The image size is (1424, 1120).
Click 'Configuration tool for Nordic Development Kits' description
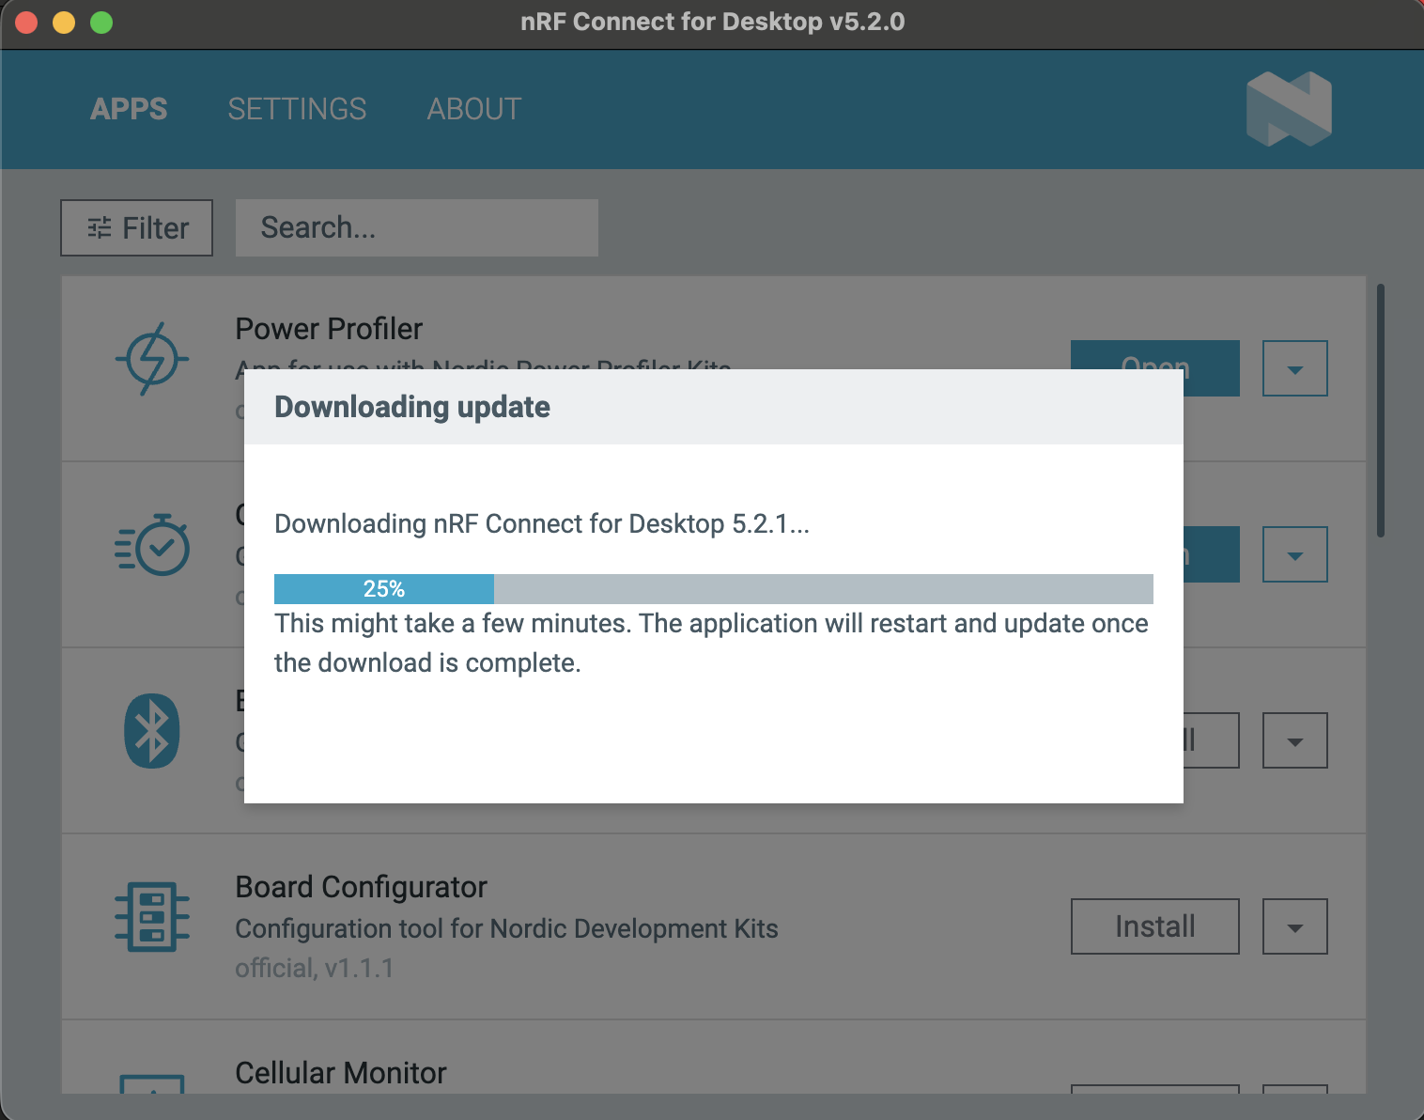click(507, 928)
